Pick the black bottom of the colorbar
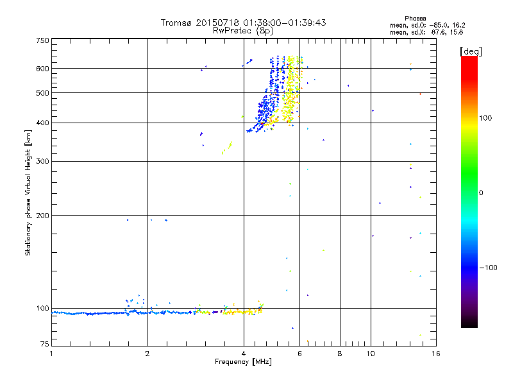The width and height of the screenshot is (513, 385). pyautogui.click(x=469, y=323)
